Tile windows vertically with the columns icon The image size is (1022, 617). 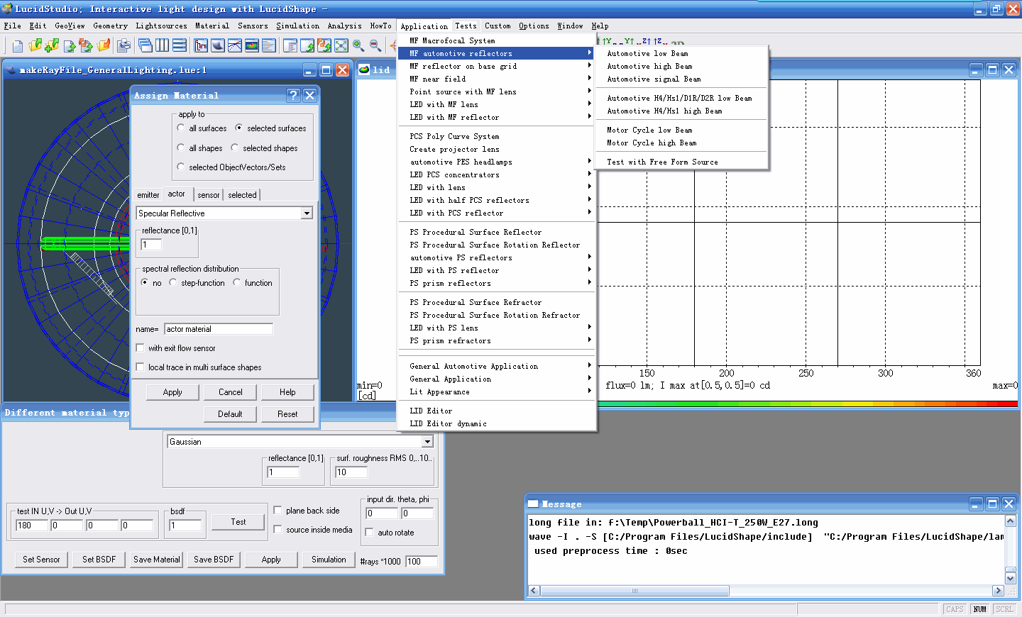tap(163, 46)
